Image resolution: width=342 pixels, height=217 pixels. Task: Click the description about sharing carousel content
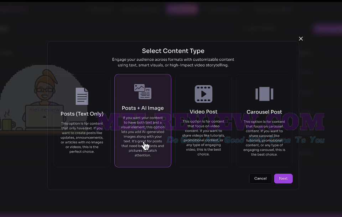[264, 138]
